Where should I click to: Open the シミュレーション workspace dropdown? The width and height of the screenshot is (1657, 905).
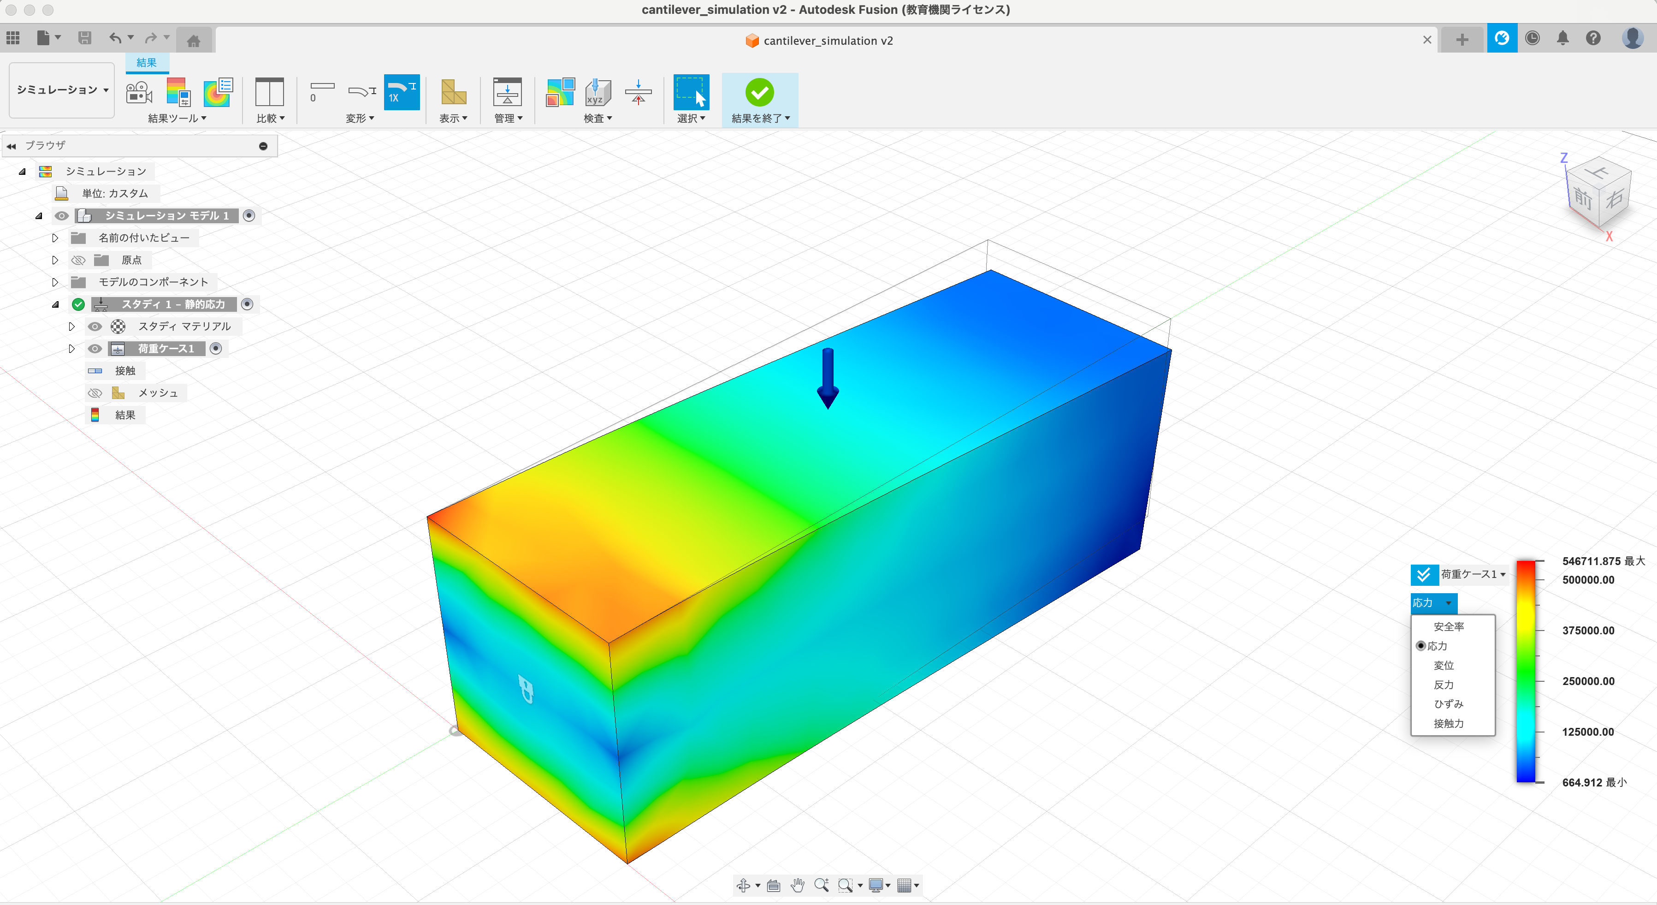pyautogui.click(x=62, y=90)
